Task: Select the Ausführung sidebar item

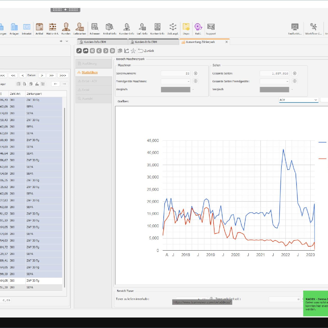Action: click(x=93, y=64)
